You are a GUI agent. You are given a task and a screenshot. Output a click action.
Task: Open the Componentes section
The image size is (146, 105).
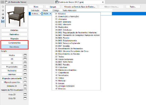pos(14,43)
